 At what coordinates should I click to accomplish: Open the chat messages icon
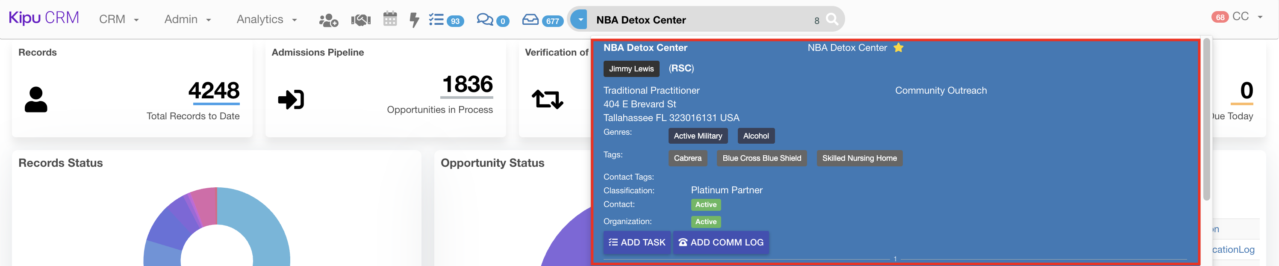pos(485,20)
